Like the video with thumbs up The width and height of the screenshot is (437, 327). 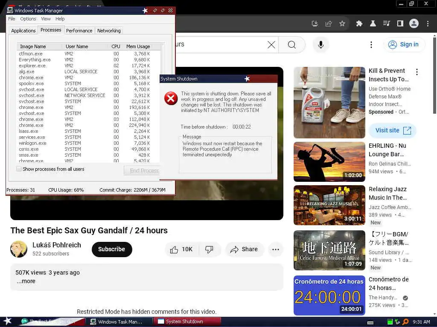pyautogui.click(x=182, y=249)
